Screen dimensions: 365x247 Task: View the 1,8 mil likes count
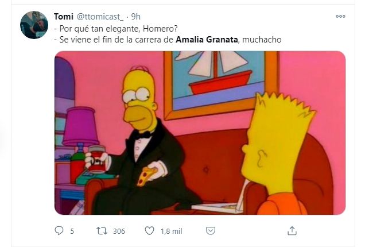[x=172, y=231]
